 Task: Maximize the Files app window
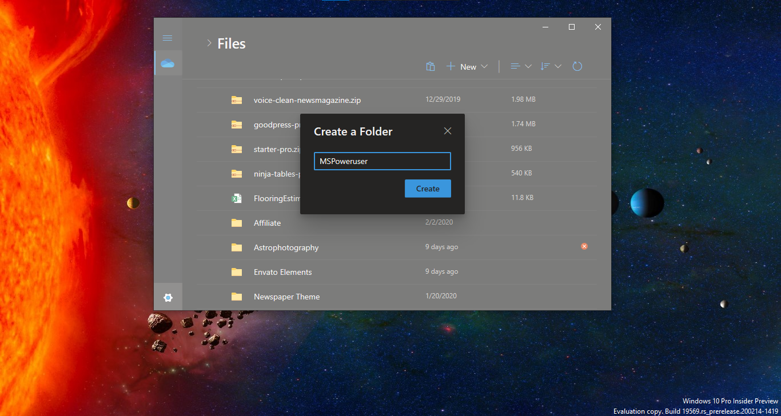point(571,27)
